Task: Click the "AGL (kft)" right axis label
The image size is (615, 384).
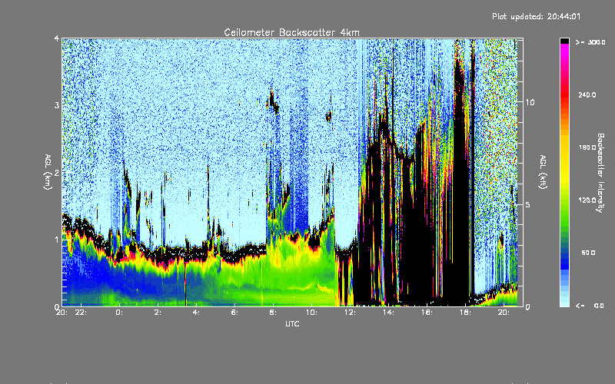Action: pos(543,172)
